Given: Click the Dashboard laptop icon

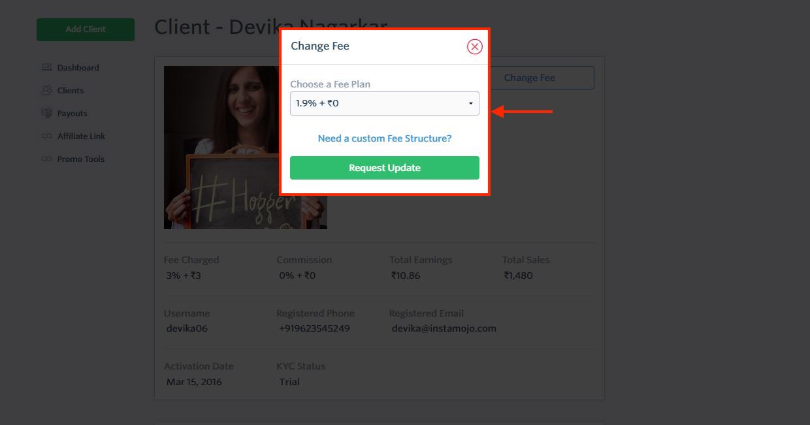Looking at the screenshot, I should click(46, 67).
